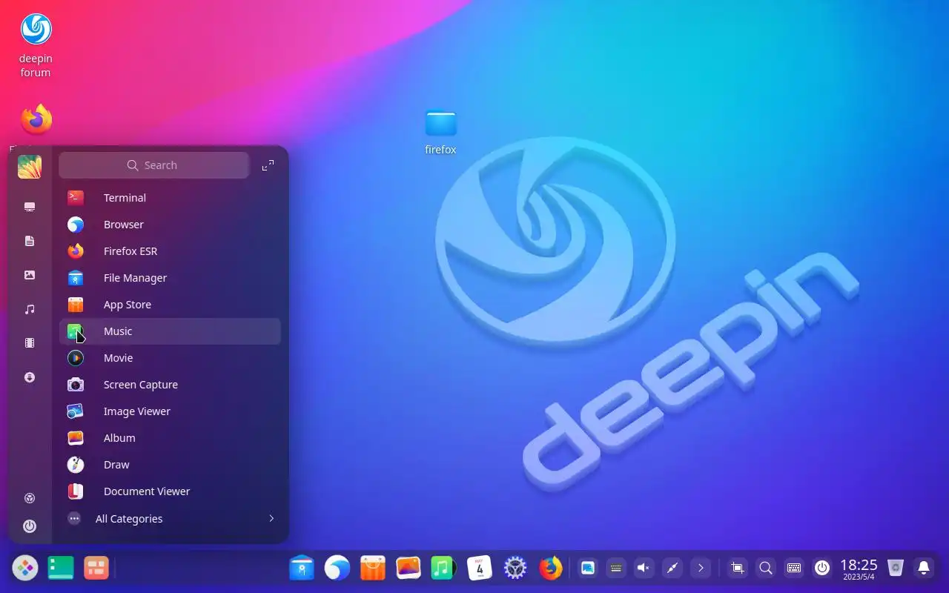The width and height of the screenshot is (949, 593).
Task: Expand All Categories list
Action: point(170,519)
